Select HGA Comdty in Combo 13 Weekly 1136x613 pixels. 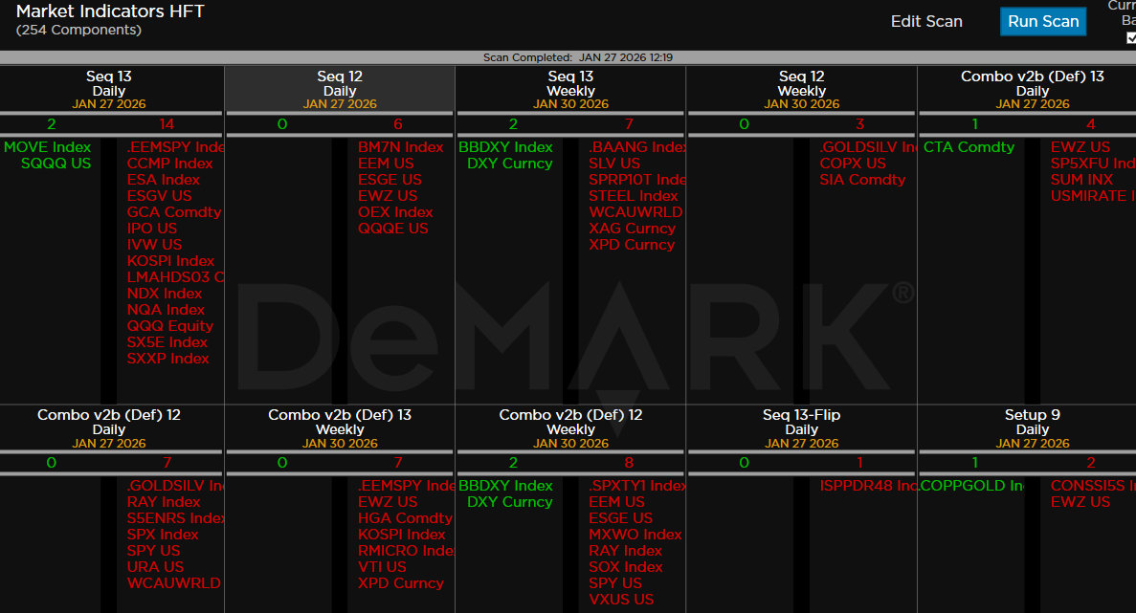point(405,518)
